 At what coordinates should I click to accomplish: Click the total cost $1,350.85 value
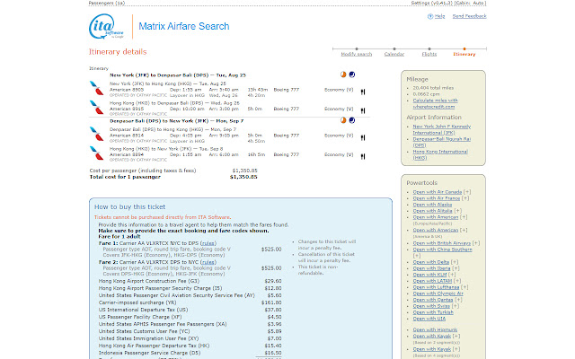pos(243,177)
